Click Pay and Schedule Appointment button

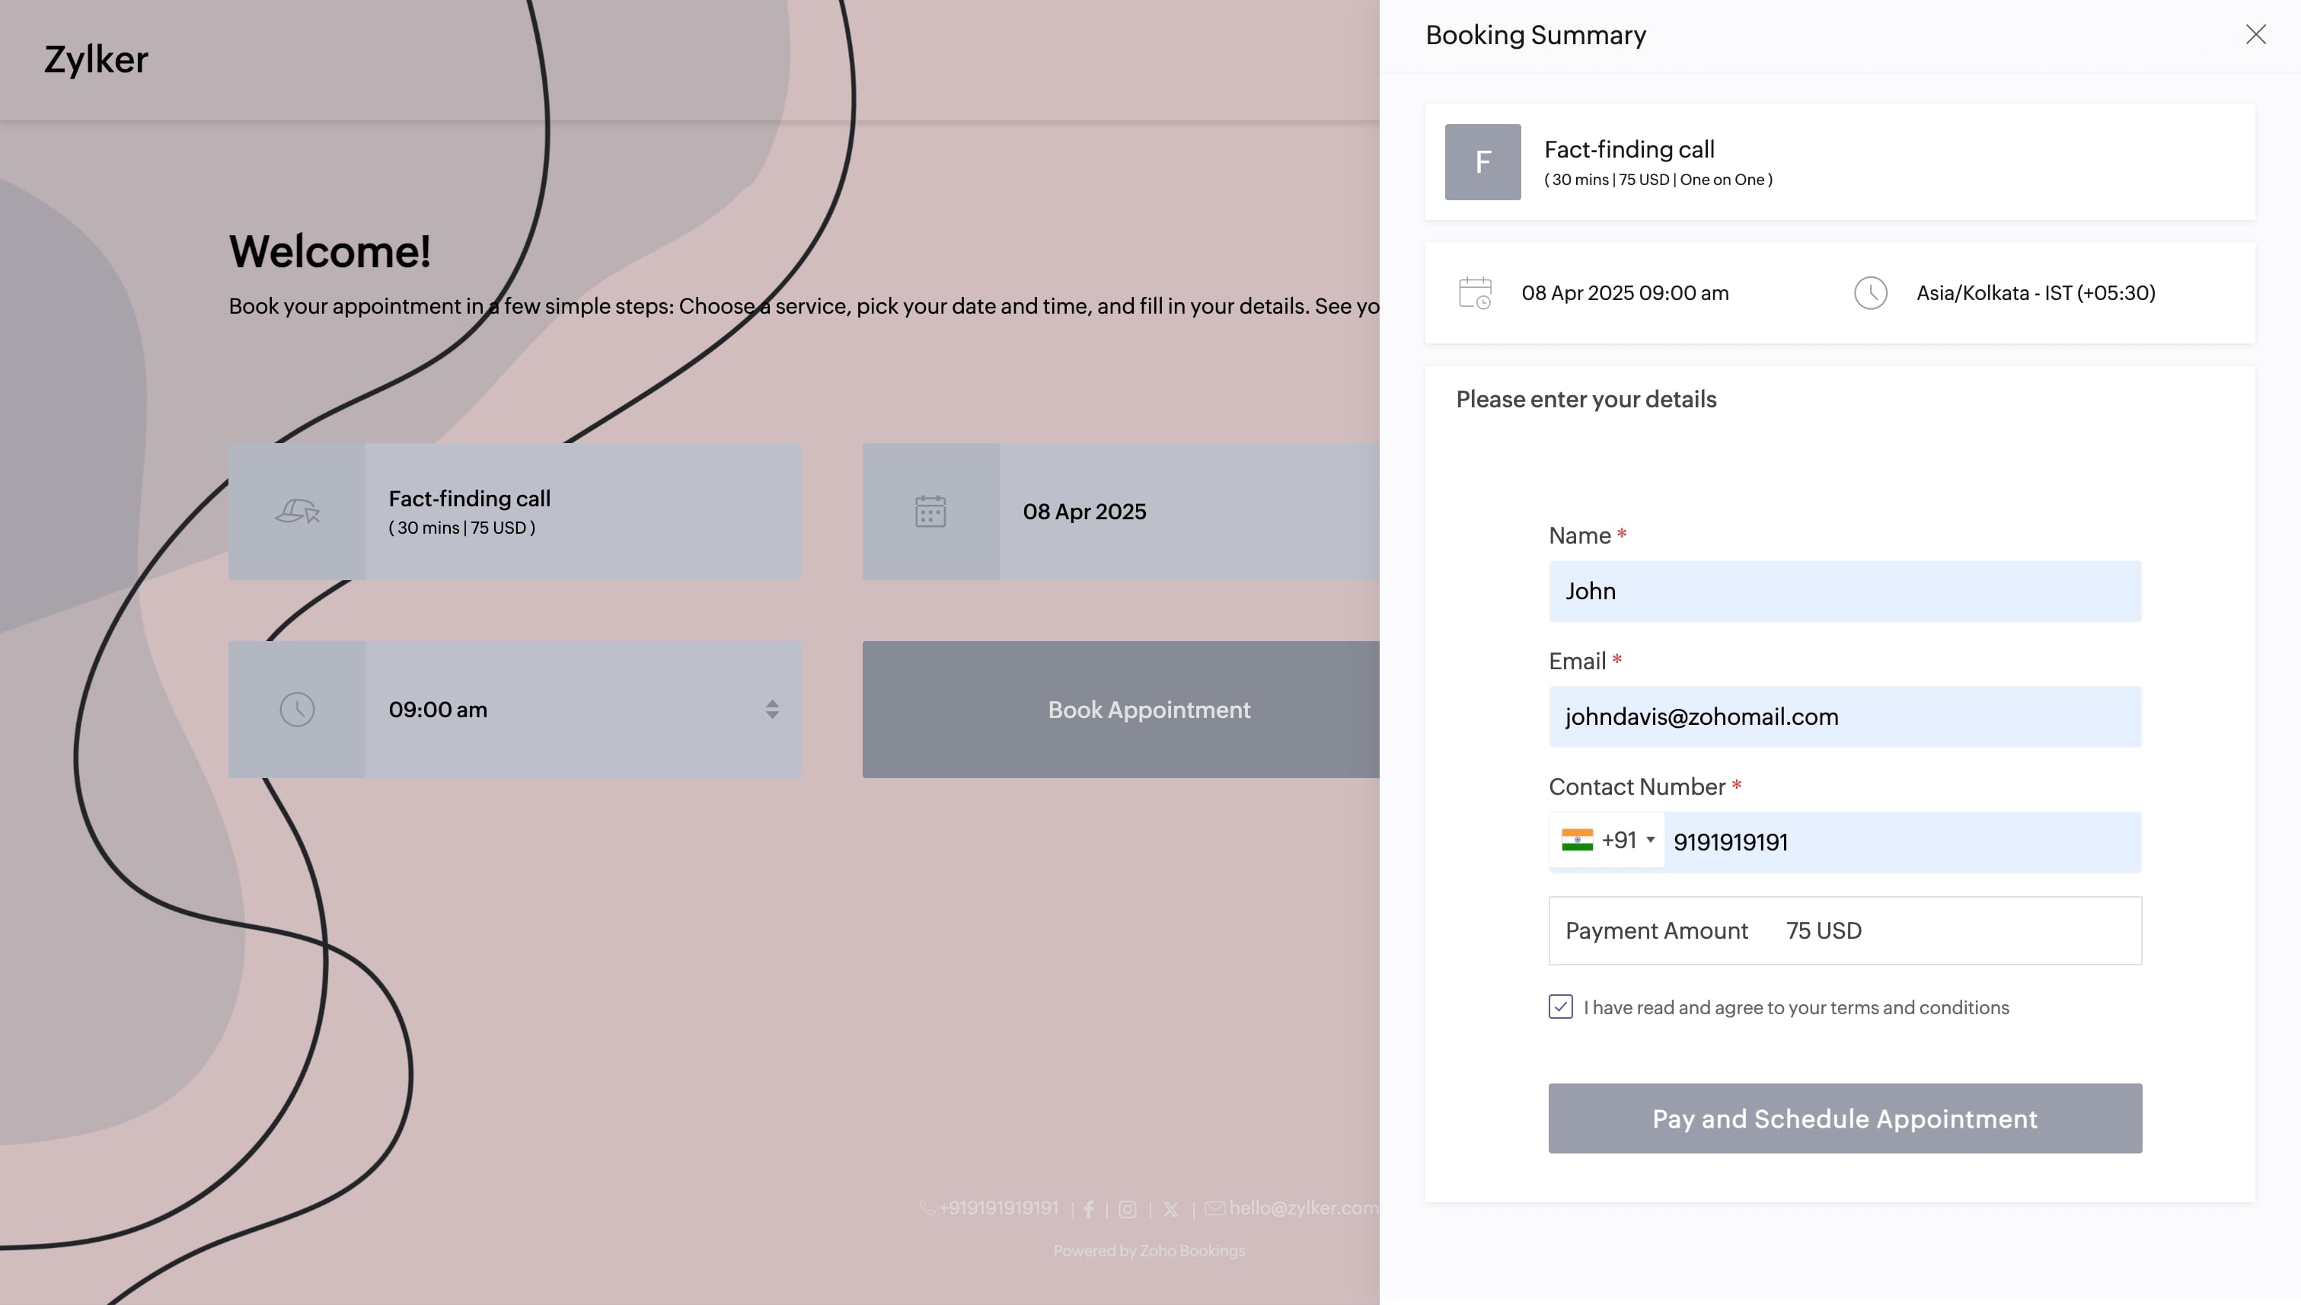pos(1844,1118)
